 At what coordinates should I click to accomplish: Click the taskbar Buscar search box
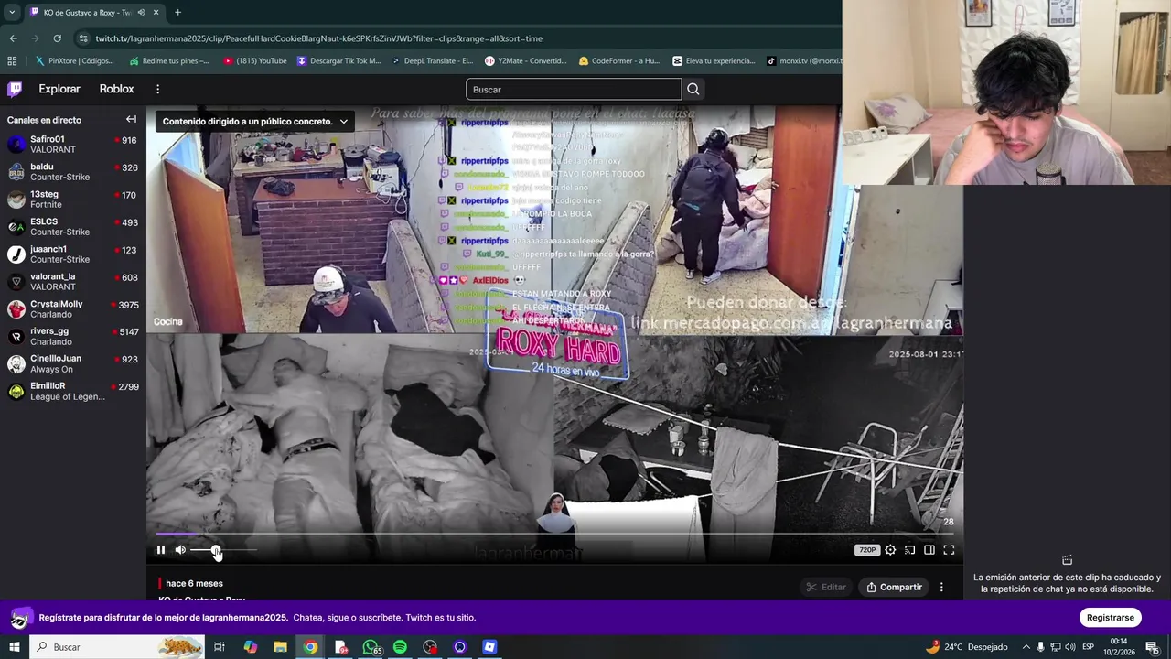[x=117, y=647]
